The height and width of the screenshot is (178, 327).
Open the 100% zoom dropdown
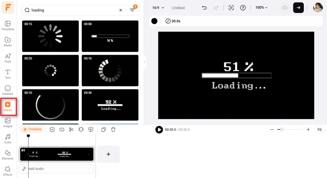click(261, 8)
